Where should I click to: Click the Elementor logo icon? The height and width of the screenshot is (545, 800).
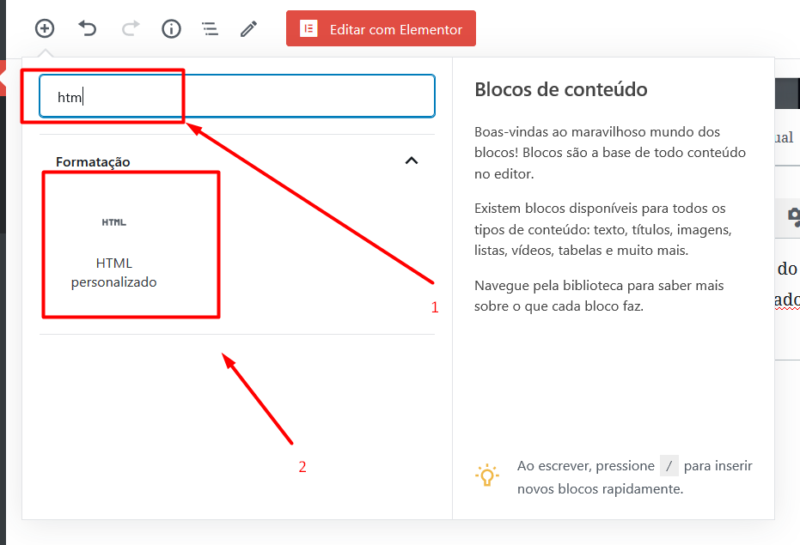308,28
